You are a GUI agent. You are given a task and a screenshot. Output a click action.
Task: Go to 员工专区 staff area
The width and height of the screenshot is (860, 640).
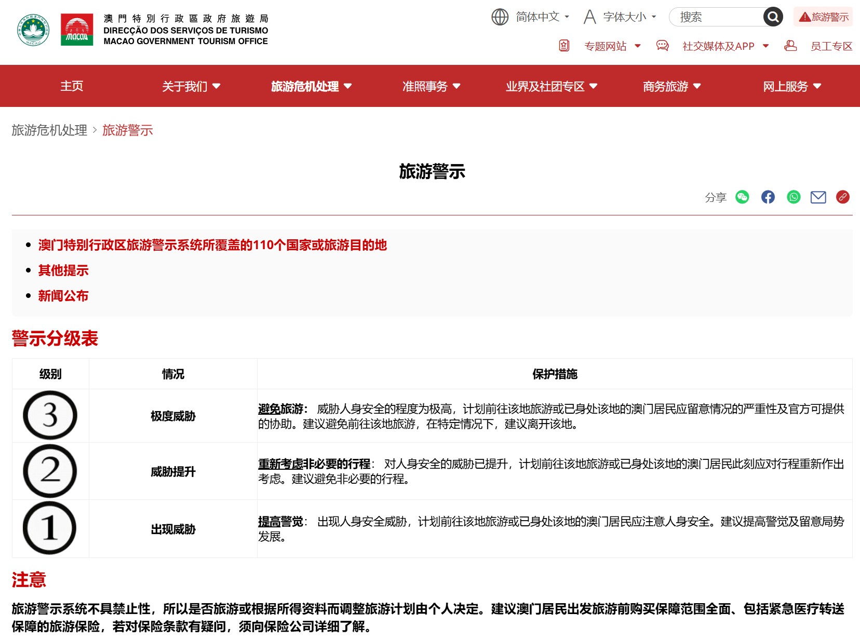point(831,46)
